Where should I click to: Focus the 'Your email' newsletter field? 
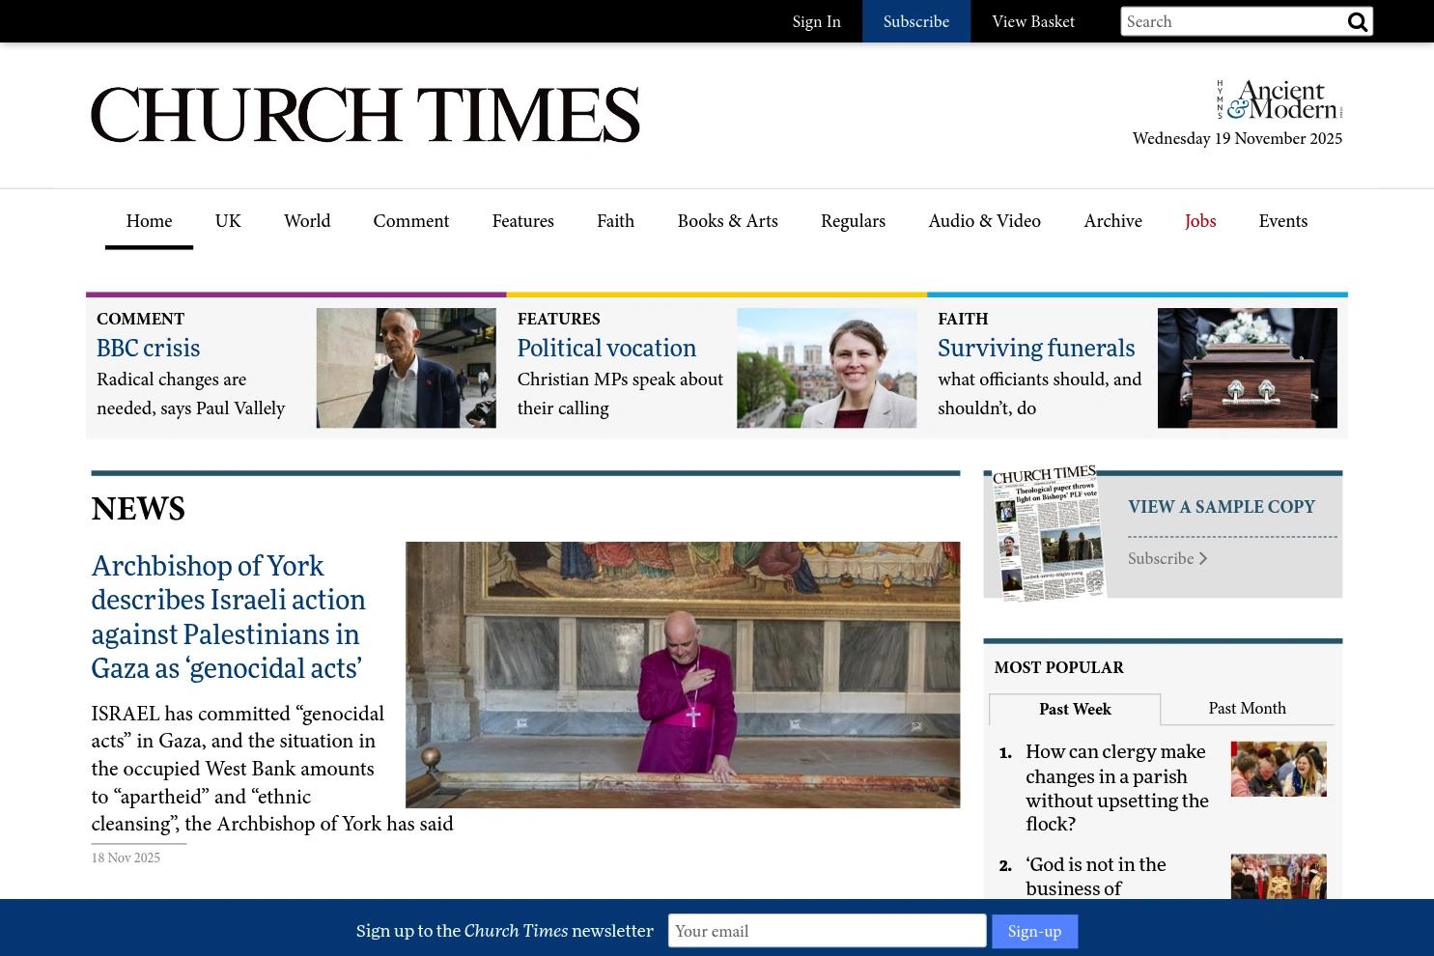click(x=827, y=931)
